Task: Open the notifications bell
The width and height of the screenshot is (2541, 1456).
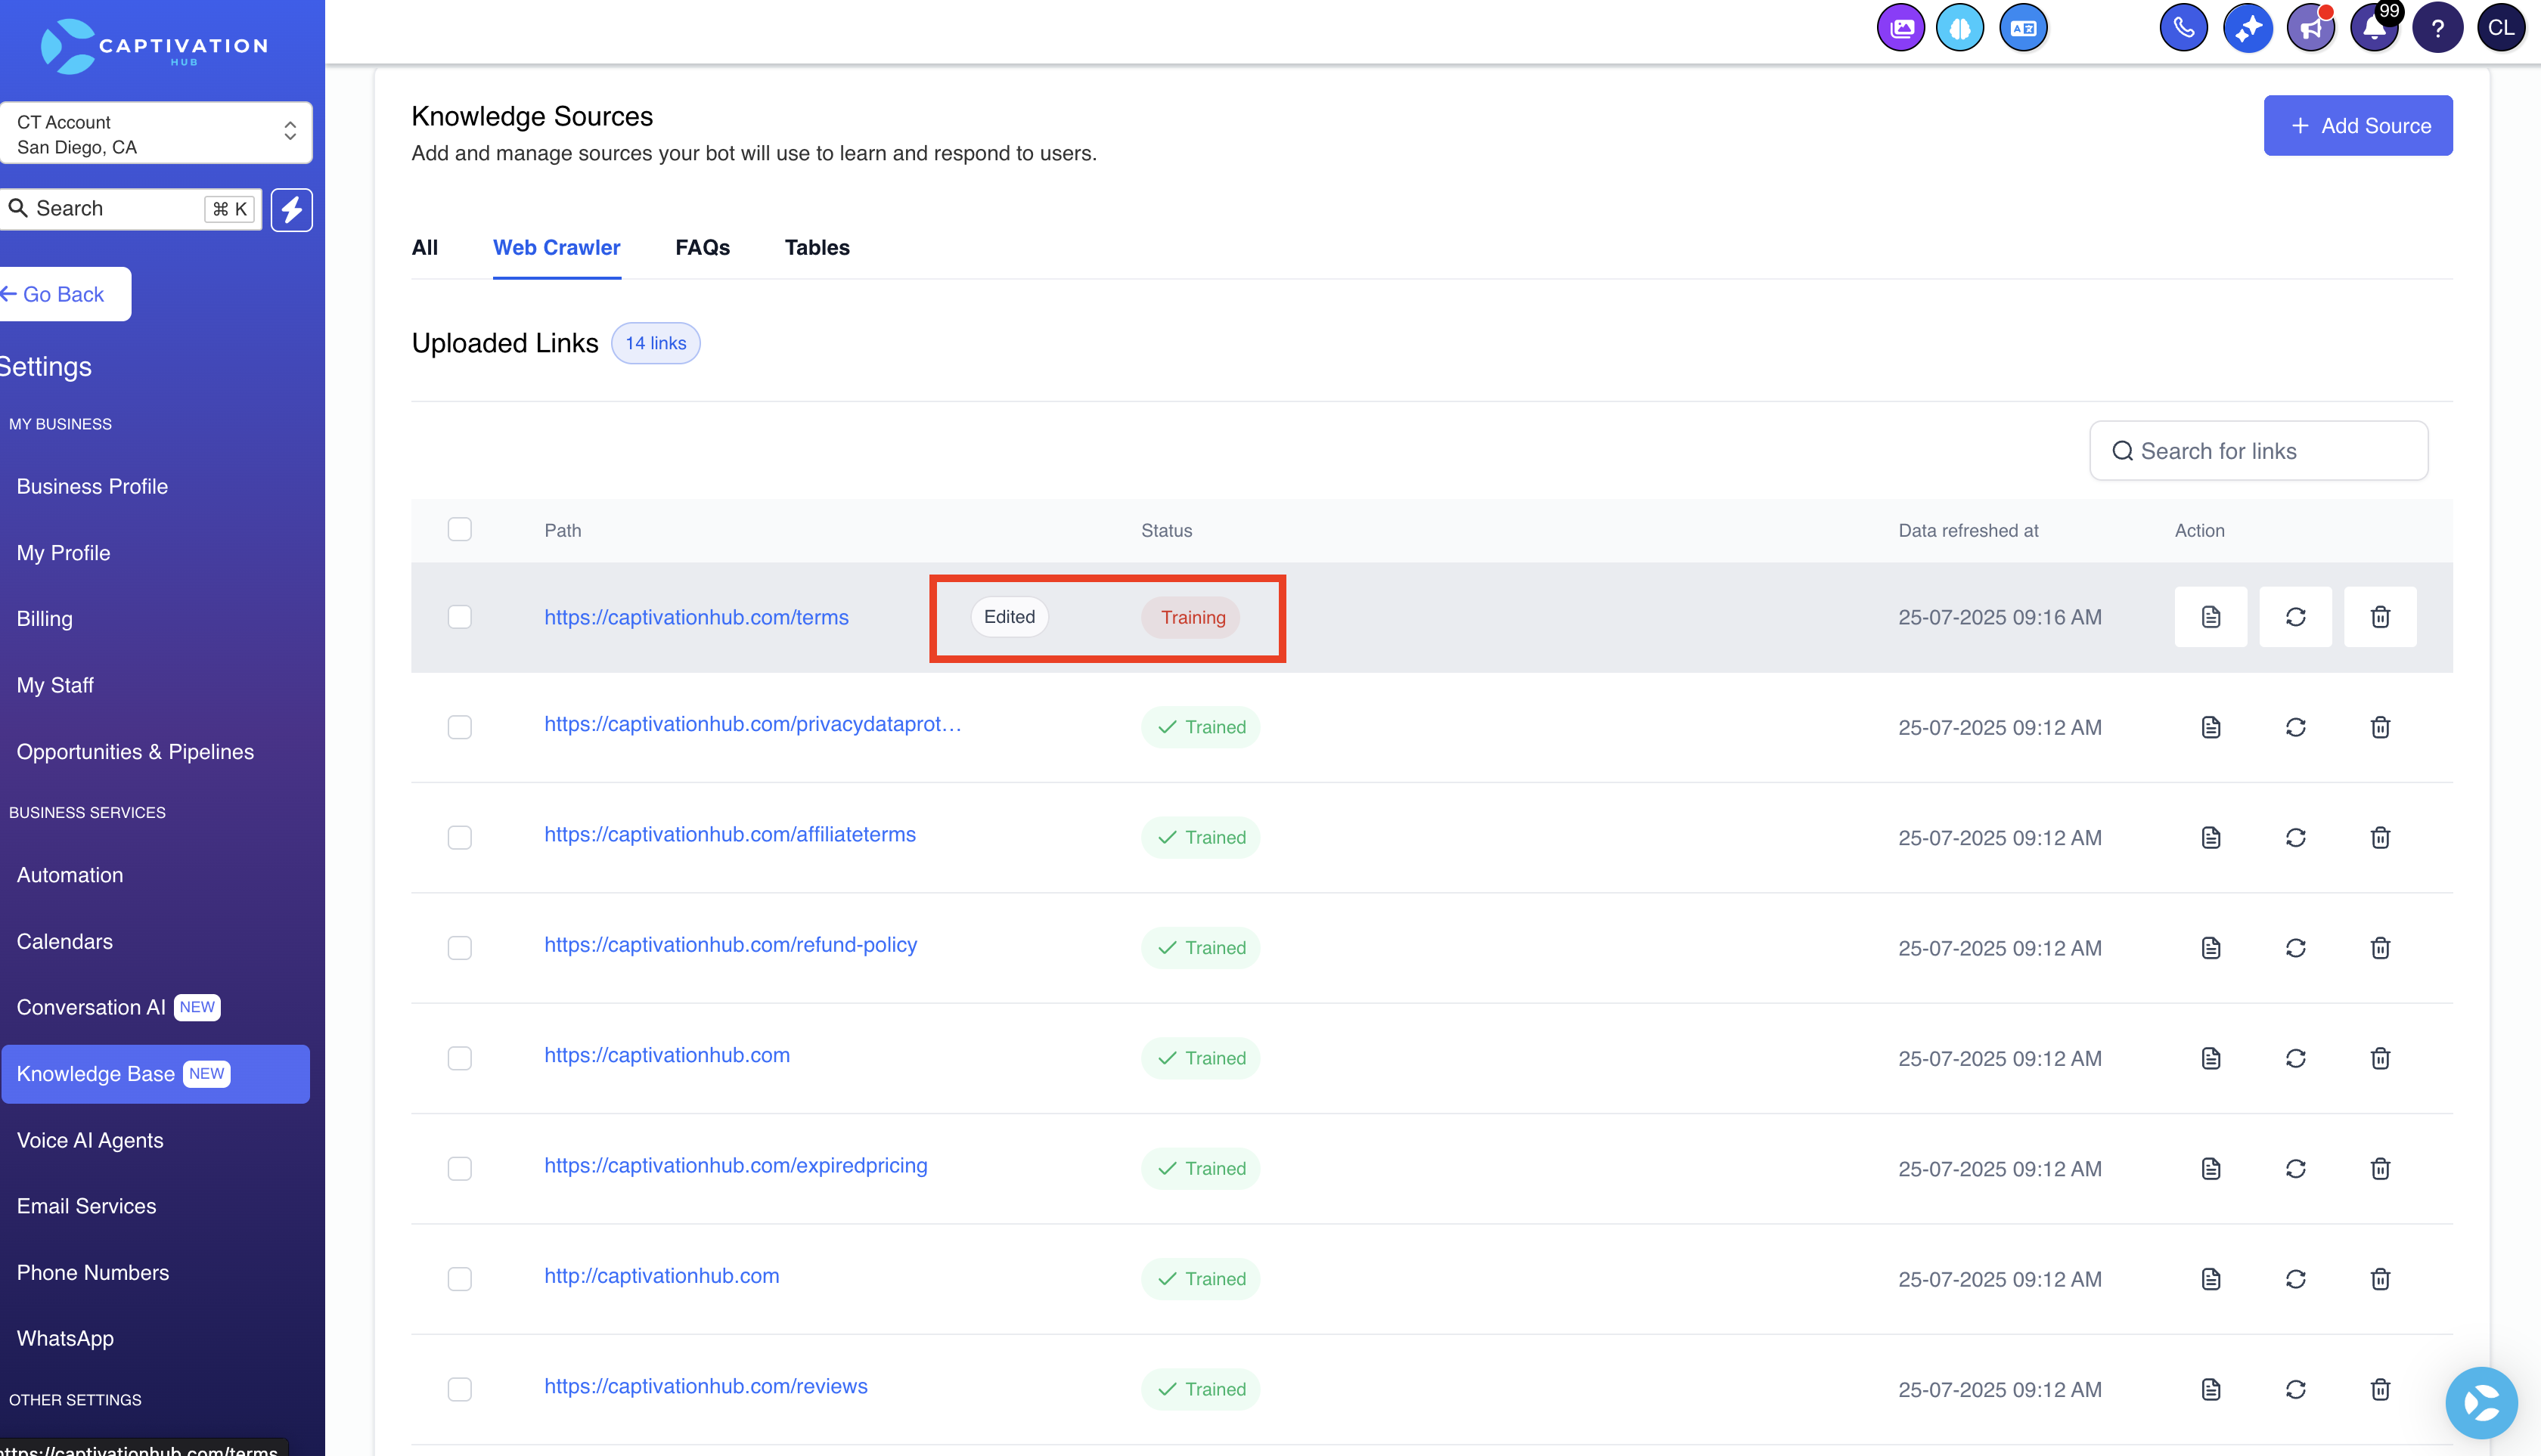Action: pyautogui.click(x=2374, y=28)
